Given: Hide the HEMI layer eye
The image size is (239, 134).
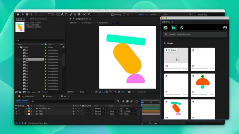Looking at the screenshot, I should (16, 114).
